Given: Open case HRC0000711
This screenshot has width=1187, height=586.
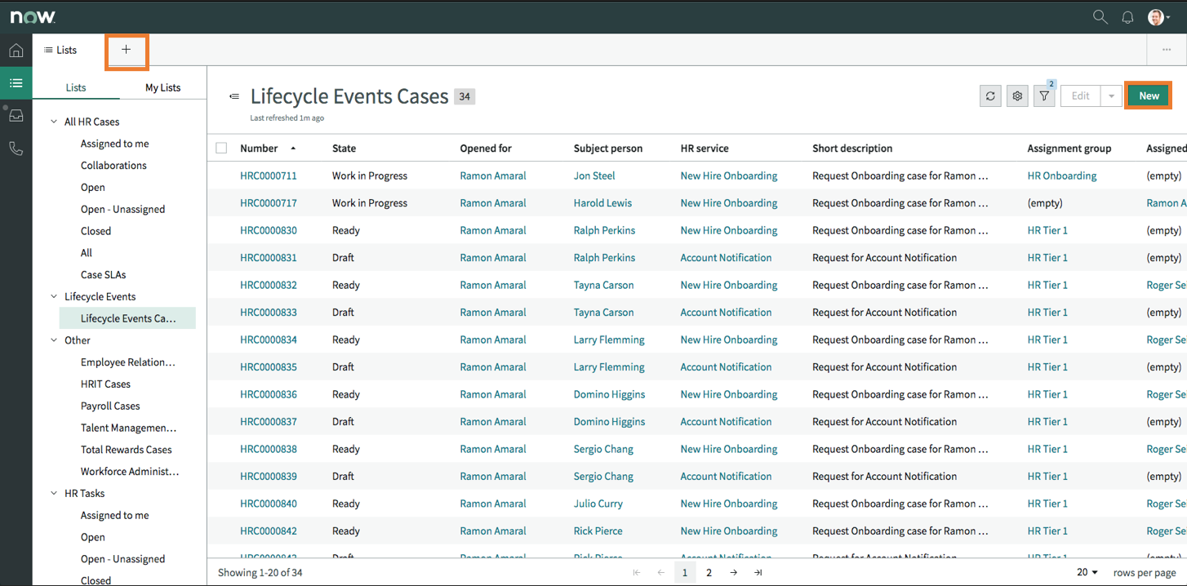Looking at the screenshot, I should point(269,175).
